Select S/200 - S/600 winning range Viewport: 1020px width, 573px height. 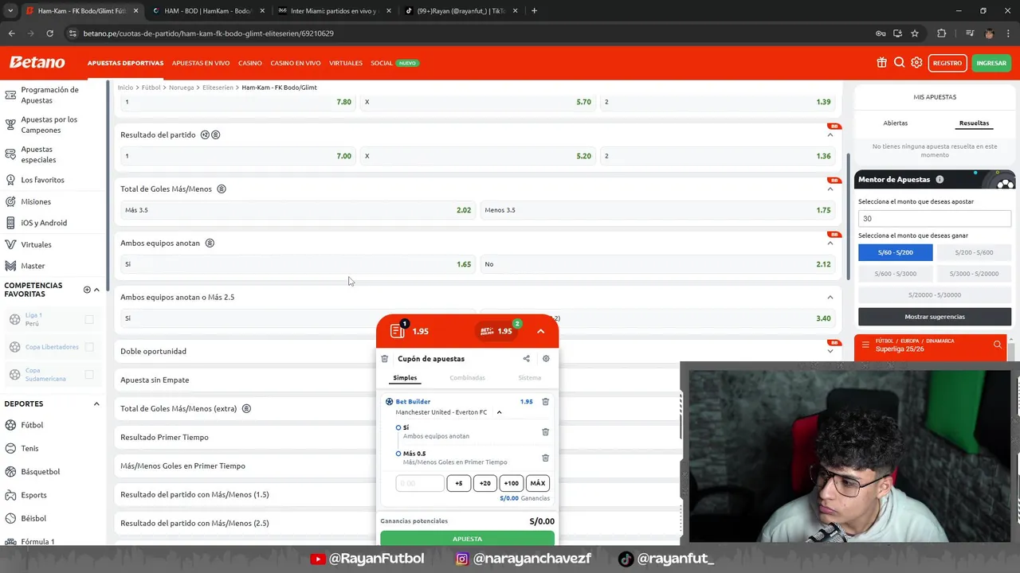tap(975, 252)
